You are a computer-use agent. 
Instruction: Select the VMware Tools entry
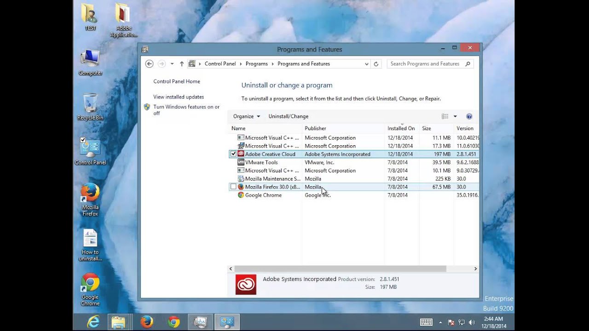(x=353, y=162)
